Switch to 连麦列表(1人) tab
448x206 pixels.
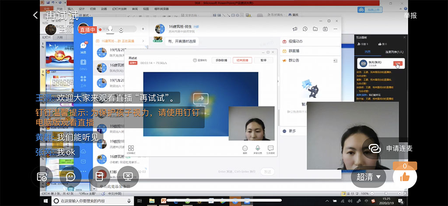393,52
